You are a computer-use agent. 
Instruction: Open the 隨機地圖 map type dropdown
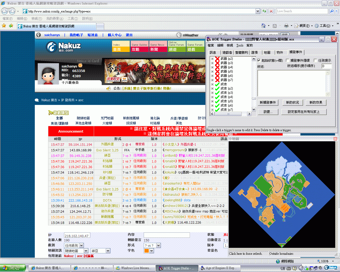[86, 251]
